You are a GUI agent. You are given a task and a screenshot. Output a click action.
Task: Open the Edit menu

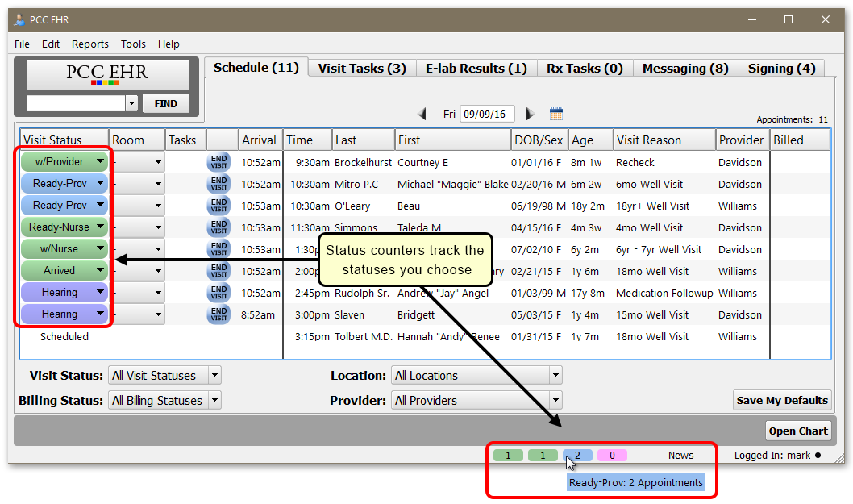pos(51,44)
